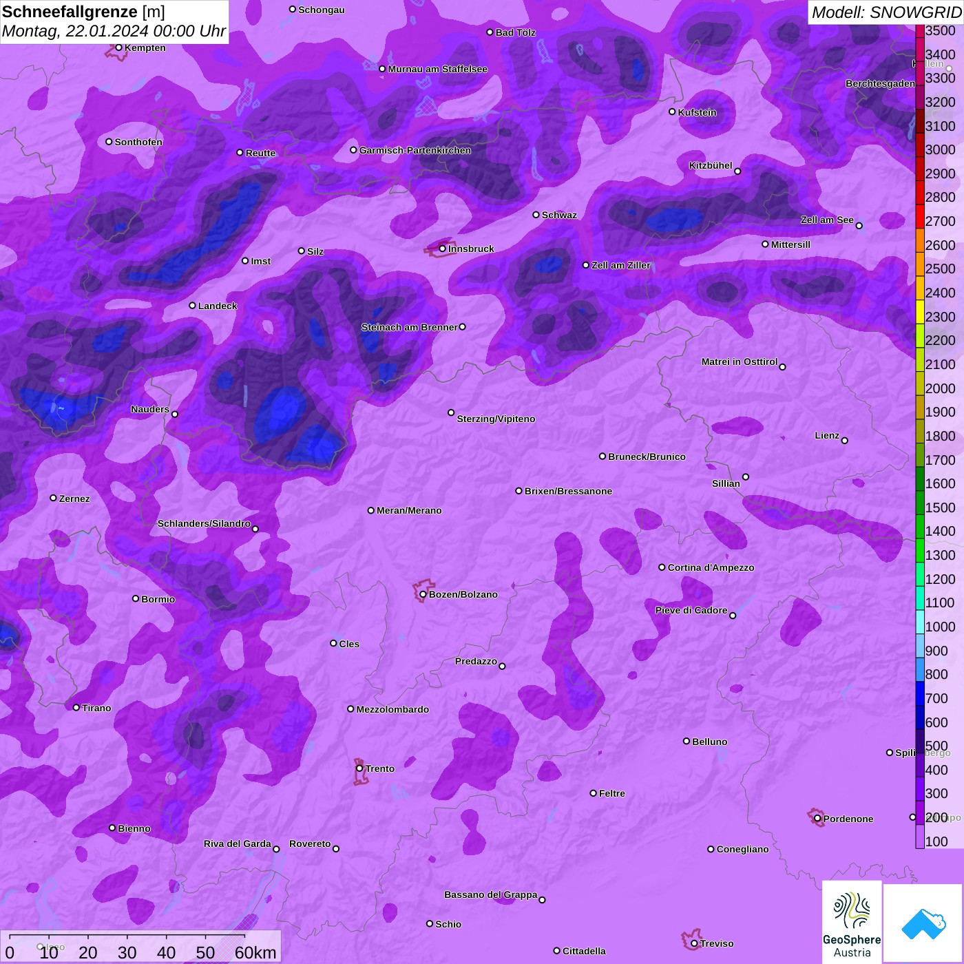Click the 'Berchtesgaden' label
This screenshot has height=964, width=964.
click(880, 83)
